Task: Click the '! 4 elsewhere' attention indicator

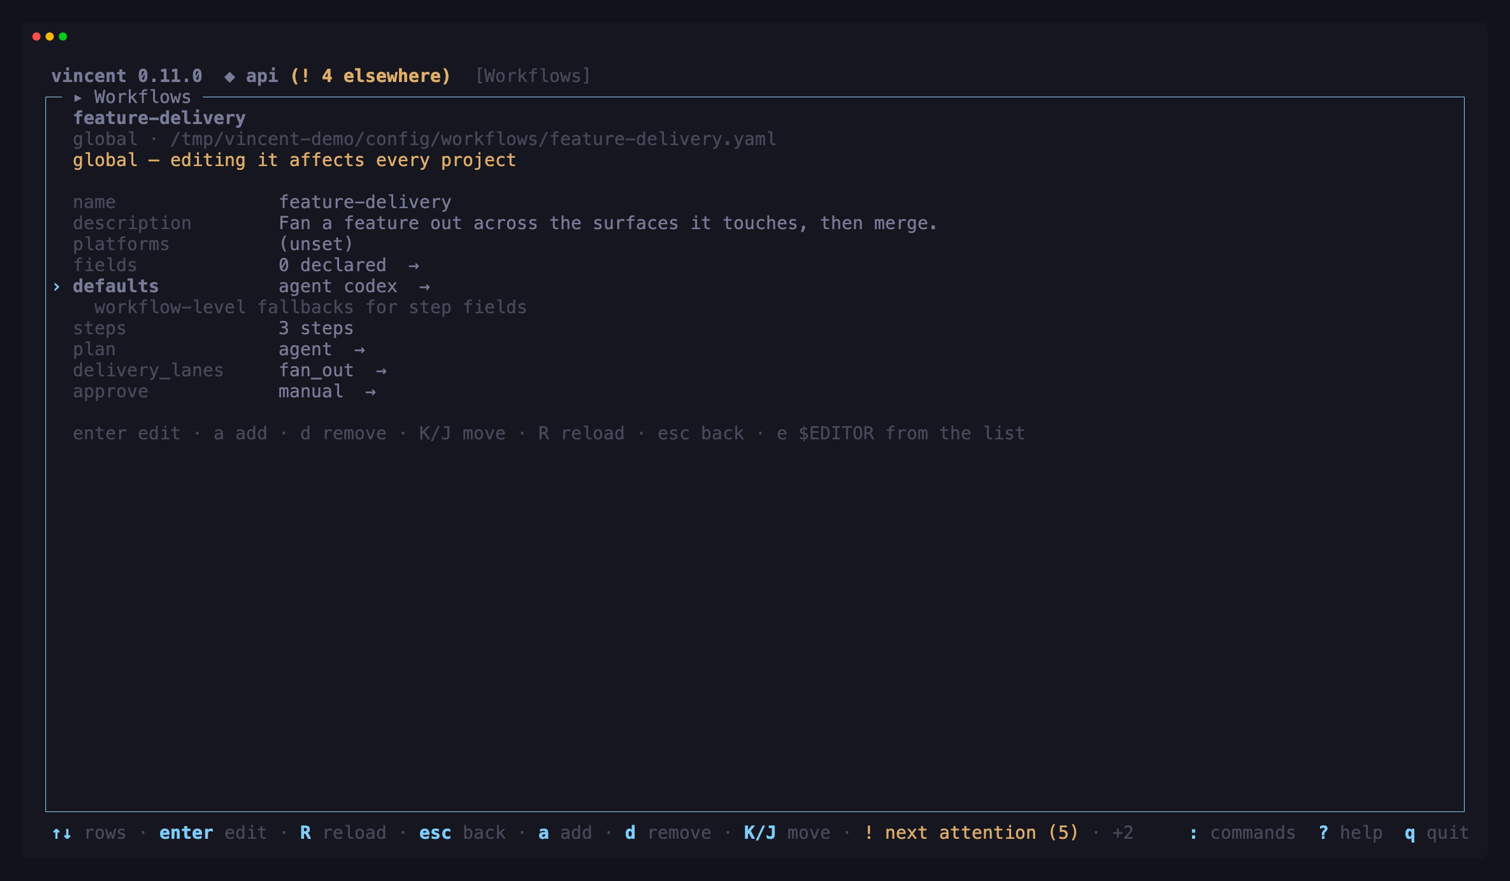Action: tap(370, 76)
